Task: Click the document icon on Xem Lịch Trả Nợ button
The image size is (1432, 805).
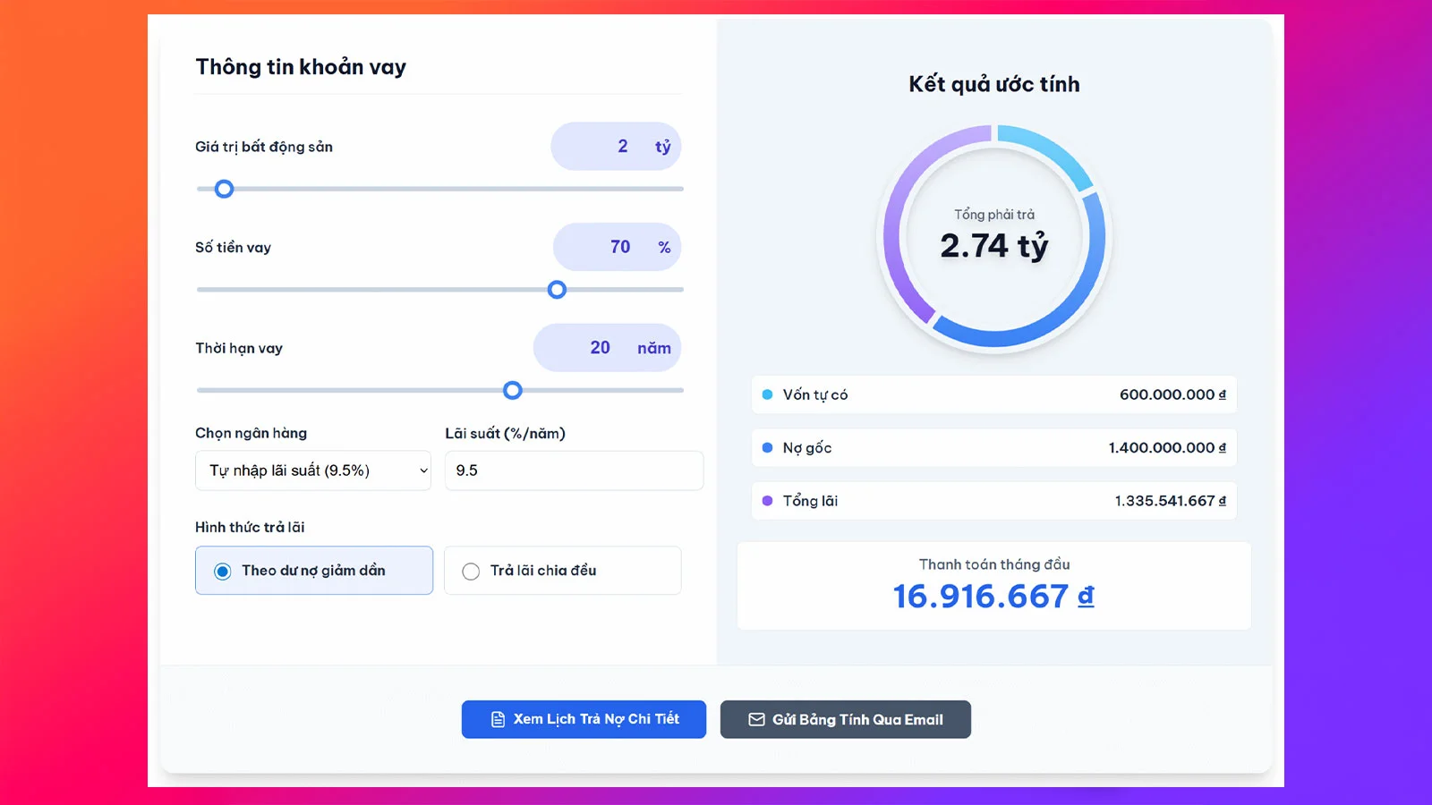Action: point(498,718)
